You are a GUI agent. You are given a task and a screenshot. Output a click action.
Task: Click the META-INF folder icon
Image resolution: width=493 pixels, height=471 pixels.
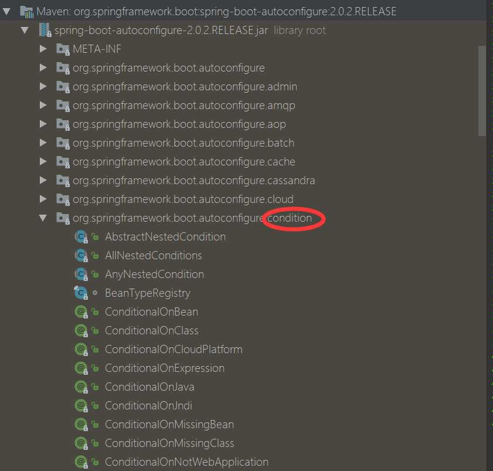[63, 49]
